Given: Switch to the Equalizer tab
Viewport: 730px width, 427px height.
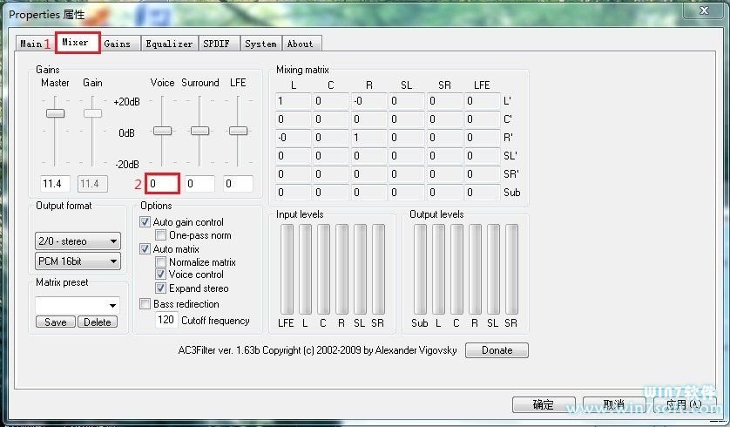Looking at the screenshot, I should [x=169, y=44].
